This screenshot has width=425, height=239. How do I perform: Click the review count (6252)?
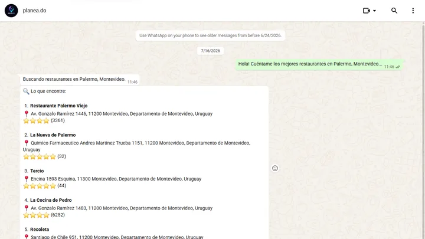coord(58,215)
